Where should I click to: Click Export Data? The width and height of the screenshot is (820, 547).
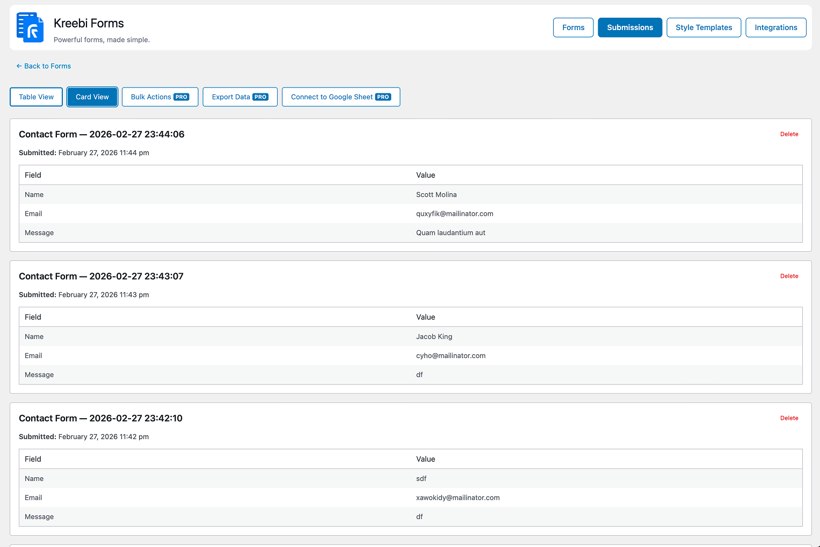[240, 97]
